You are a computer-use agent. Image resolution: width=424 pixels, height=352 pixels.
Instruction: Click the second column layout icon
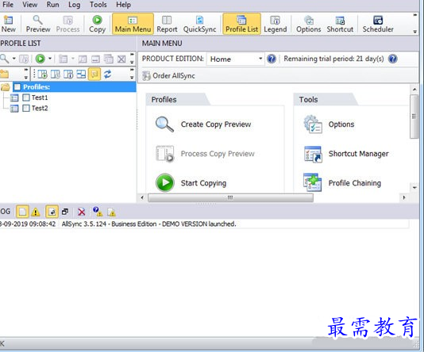(x=56, y=74)
